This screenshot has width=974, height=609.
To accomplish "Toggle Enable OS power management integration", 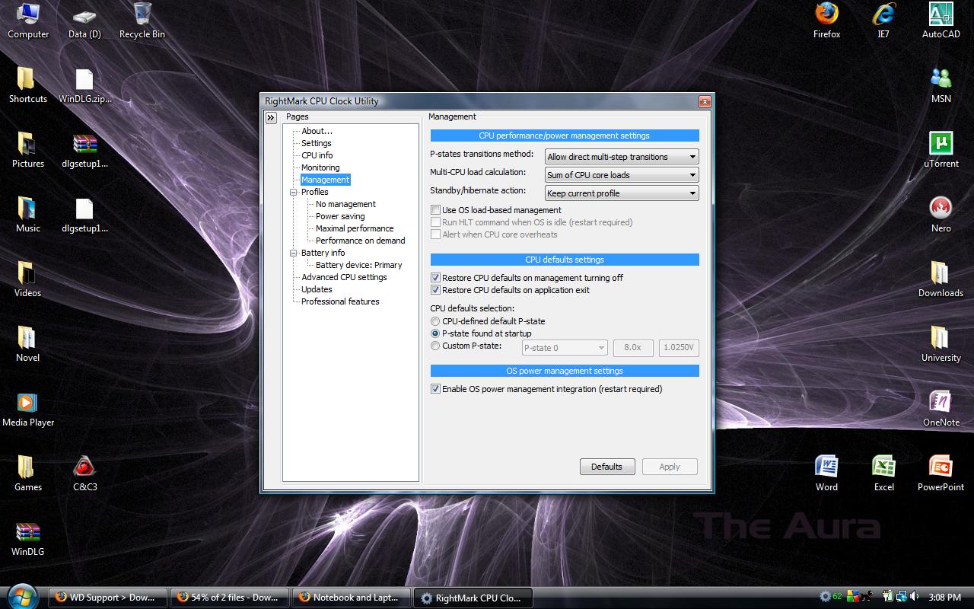I will pos(546,389).
